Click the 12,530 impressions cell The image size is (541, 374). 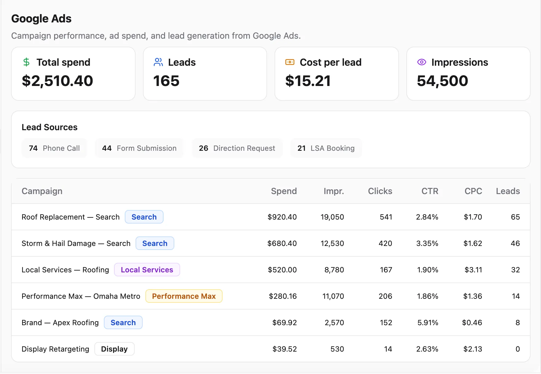click(332, 243)
